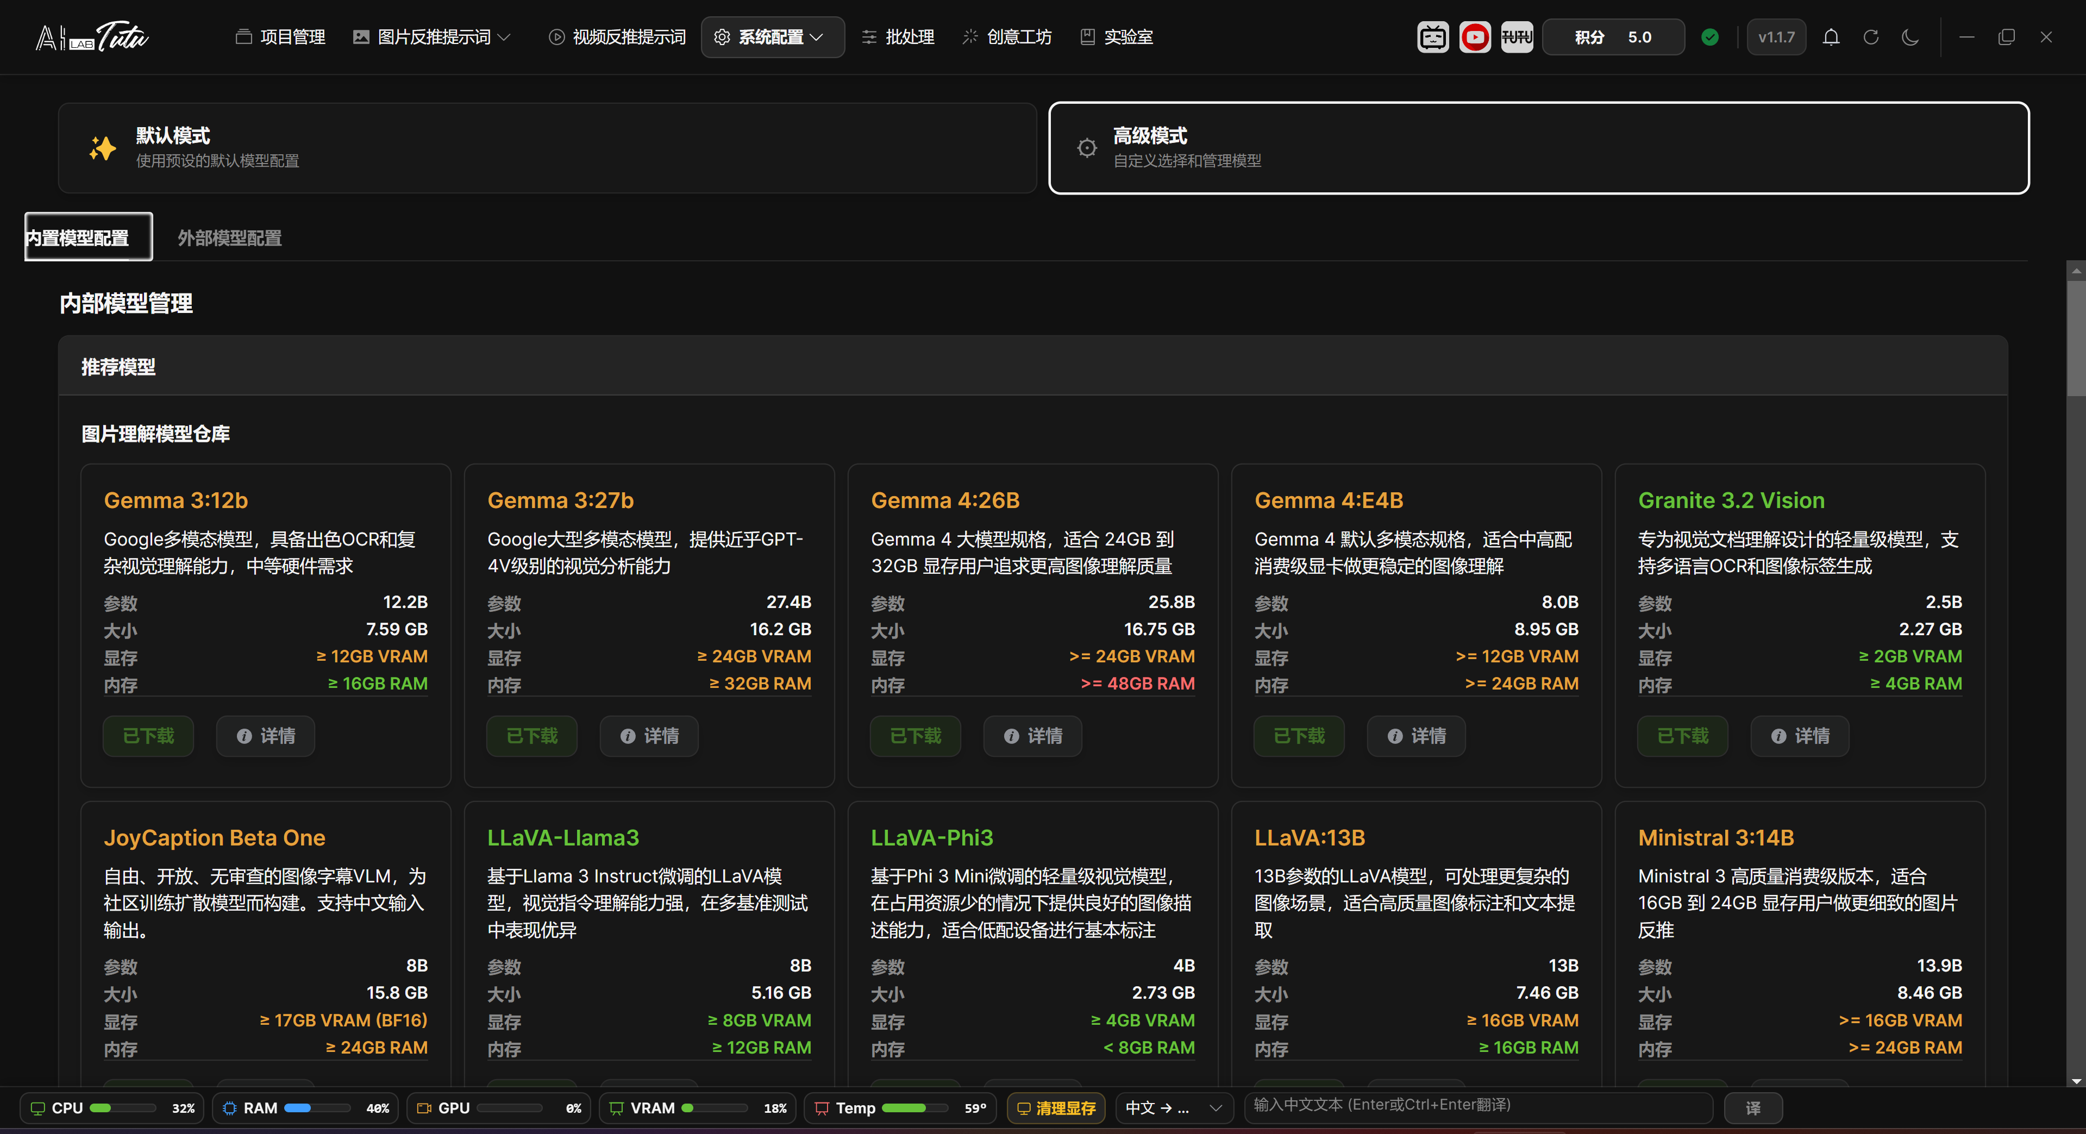Open the Bilibili channel icon
This screenshot has width=2086, height=1134.
1432,37
